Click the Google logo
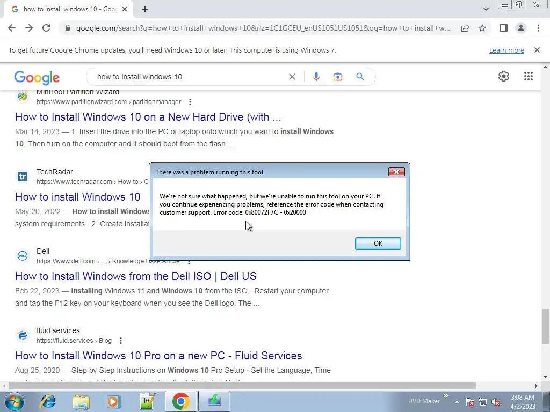This screenshot has width=550, height=412. point(37,77)
